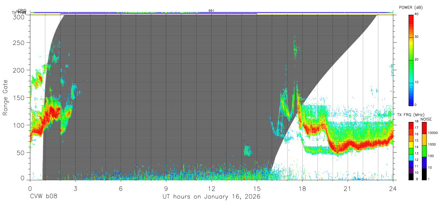Click the 300 tick on Range Gate axis
This screenshot has width=442, height=204.
click(19, 17)
